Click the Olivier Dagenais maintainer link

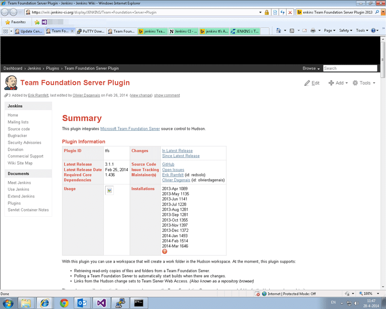point(176,180)
